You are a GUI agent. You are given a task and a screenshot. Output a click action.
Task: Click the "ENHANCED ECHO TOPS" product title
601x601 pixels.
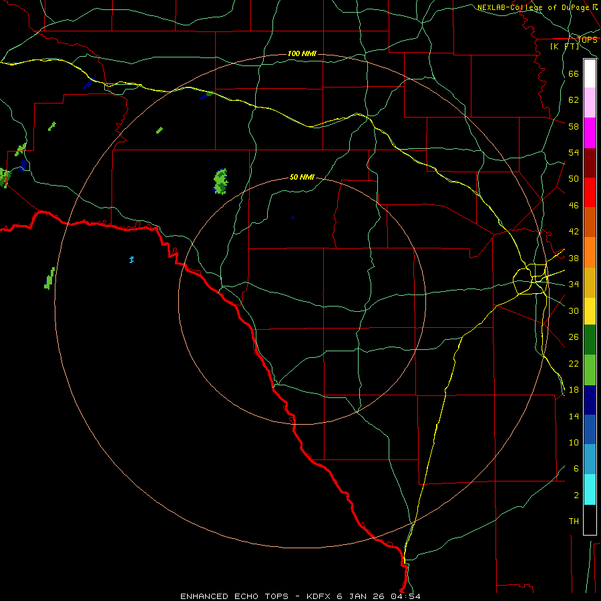pyautogui.click(x=234, y=596)
